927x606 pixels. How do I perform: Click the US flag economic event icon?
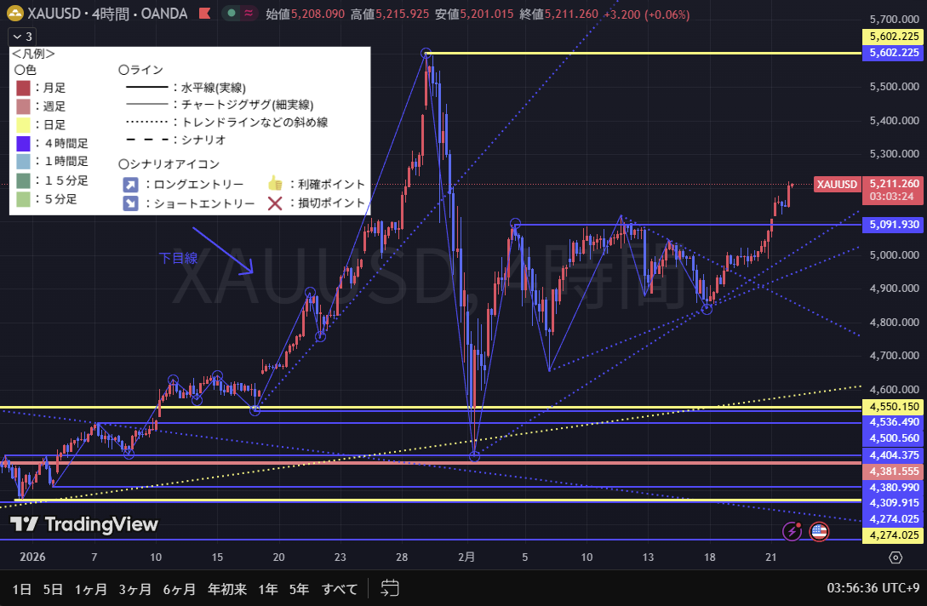(x=818, y=531)
